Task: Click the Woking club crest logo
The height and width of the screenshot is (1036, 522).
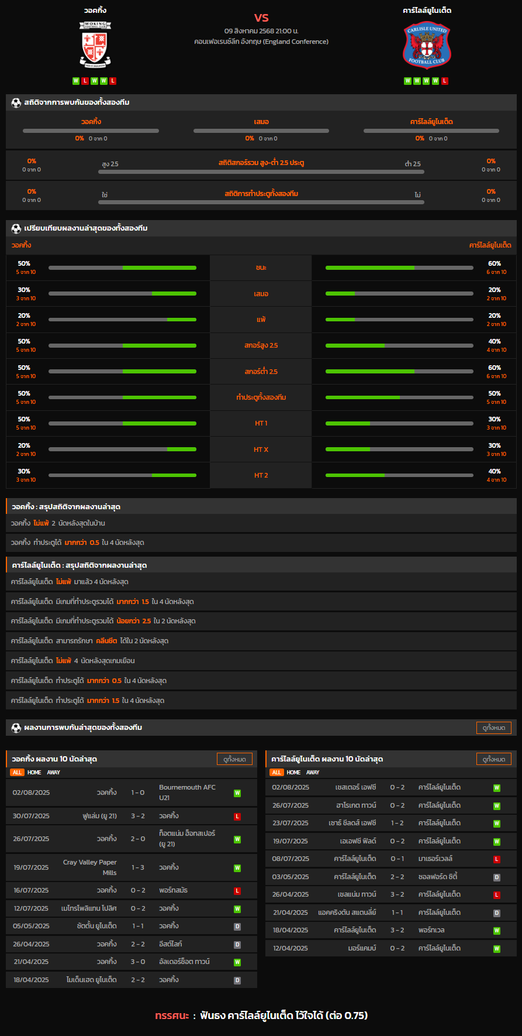Action: point(95,45)
